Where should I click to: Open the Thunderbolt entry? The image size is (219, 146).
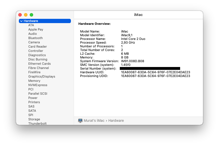pyautogui.click(x=37, y=123)
